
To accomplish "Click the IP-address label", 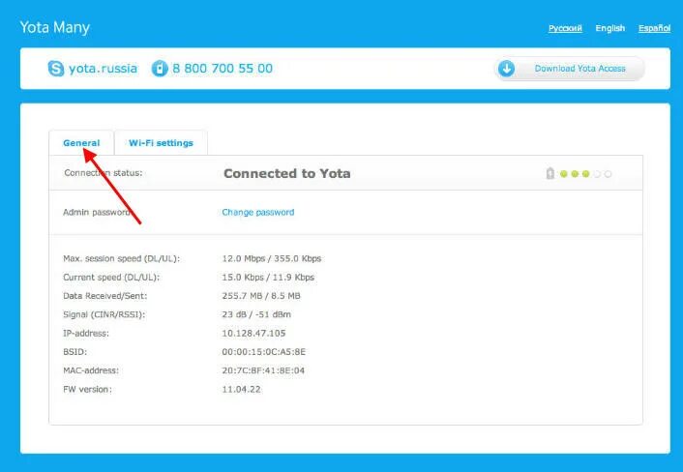I will 86,333.
